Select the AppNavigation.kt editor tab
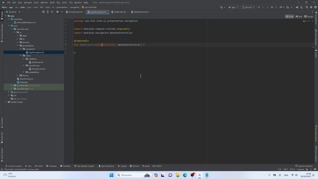Viewport: 318px width, 179px height. tap(97, 12)
